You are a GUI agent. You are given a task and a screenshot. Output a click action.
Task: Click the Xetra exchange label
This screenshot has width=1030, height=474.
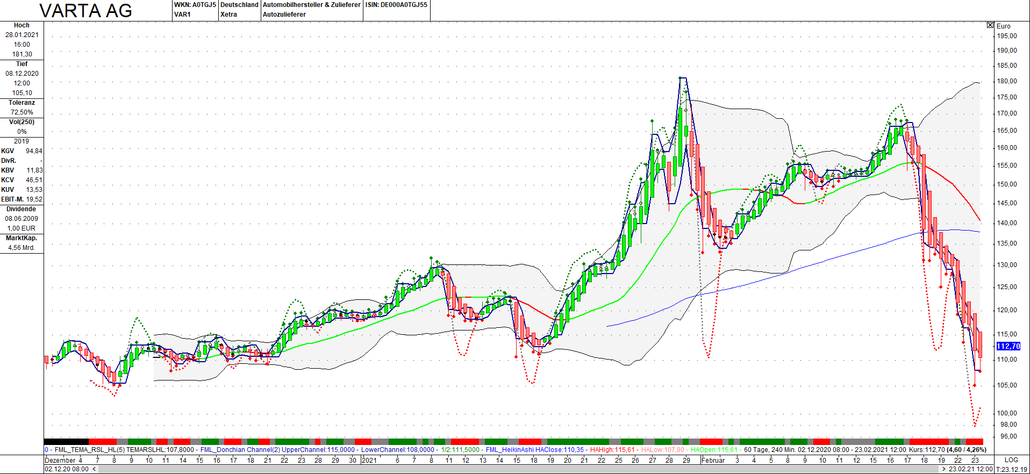click(x=228, y=15)
